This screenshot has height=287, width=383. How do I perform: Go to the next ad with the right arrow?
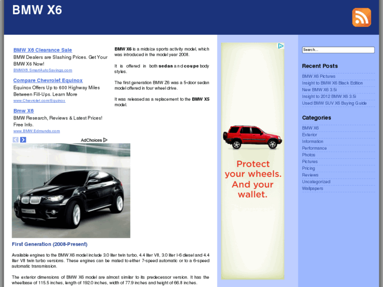pos(23,140)
